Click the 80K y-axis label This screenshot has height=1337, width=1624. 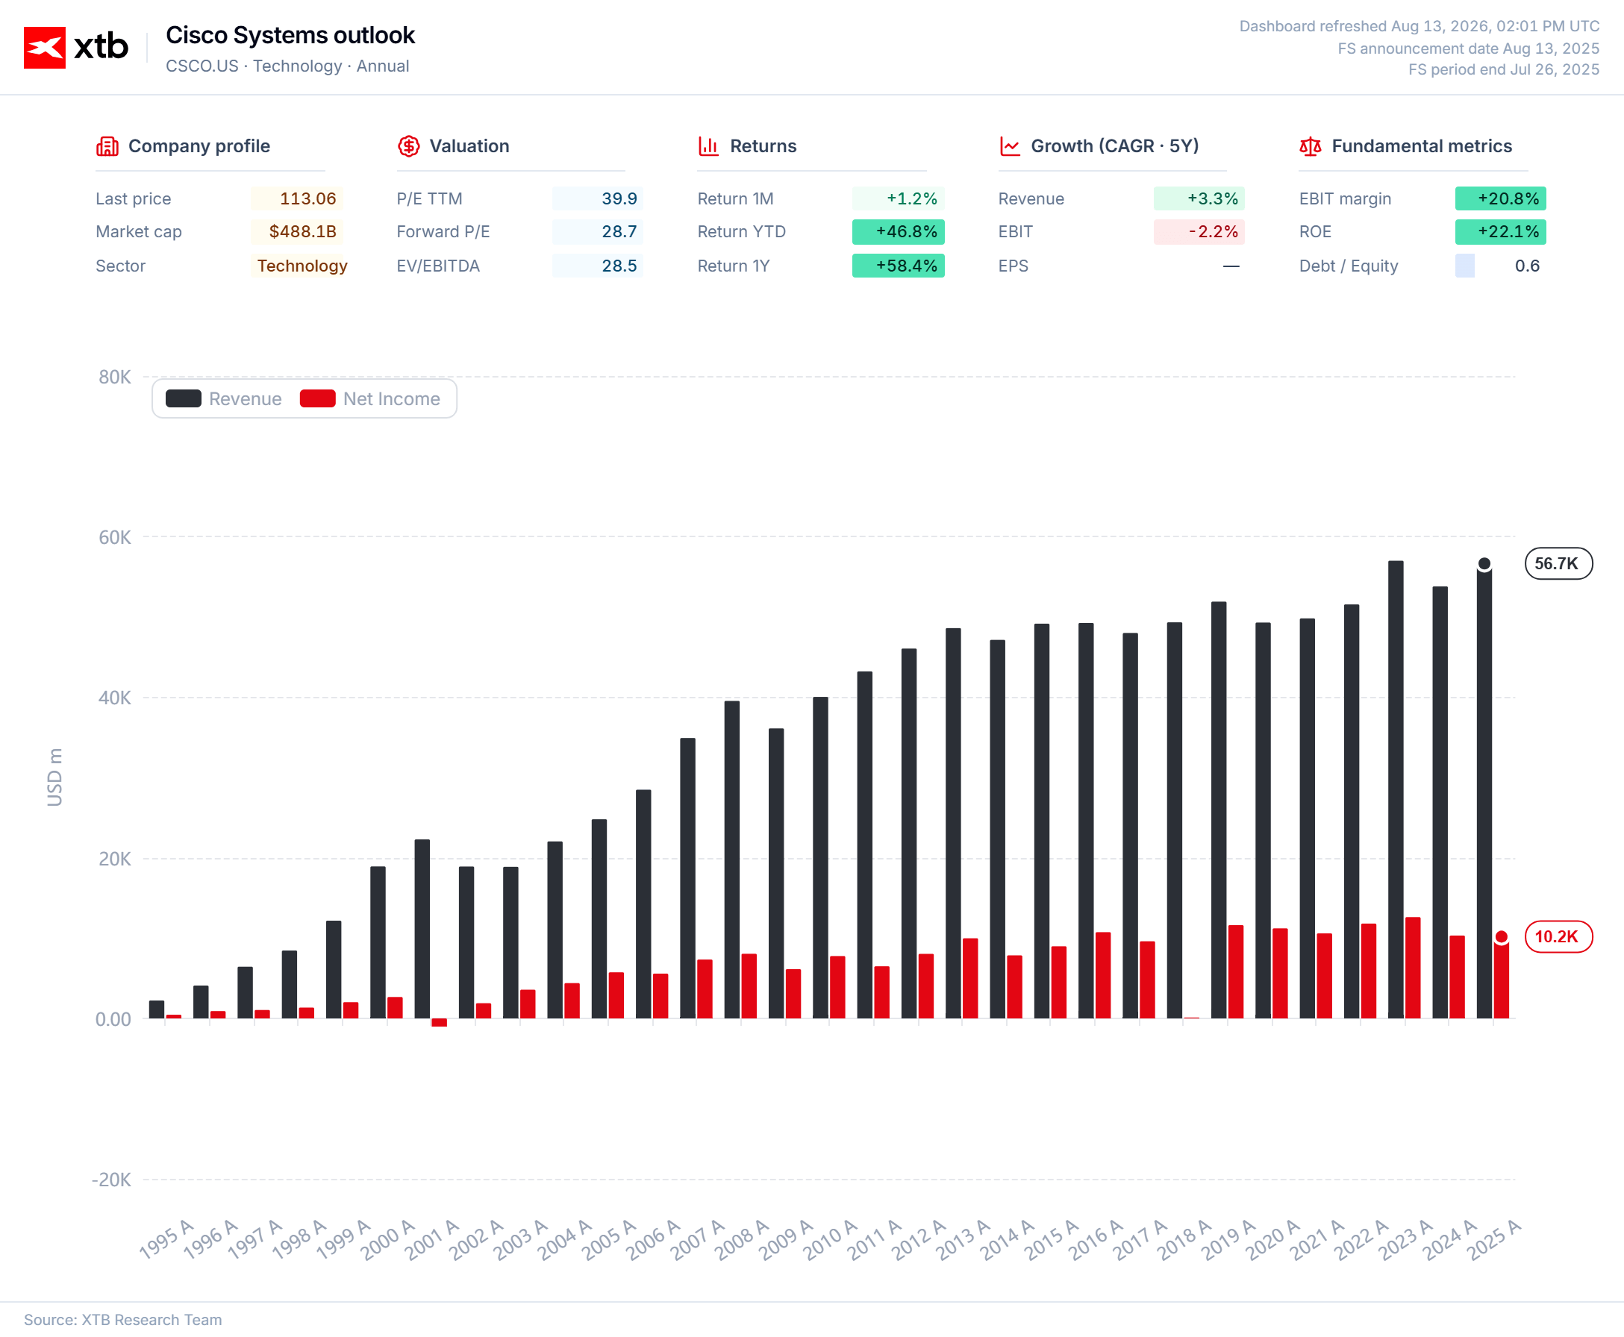115,378
